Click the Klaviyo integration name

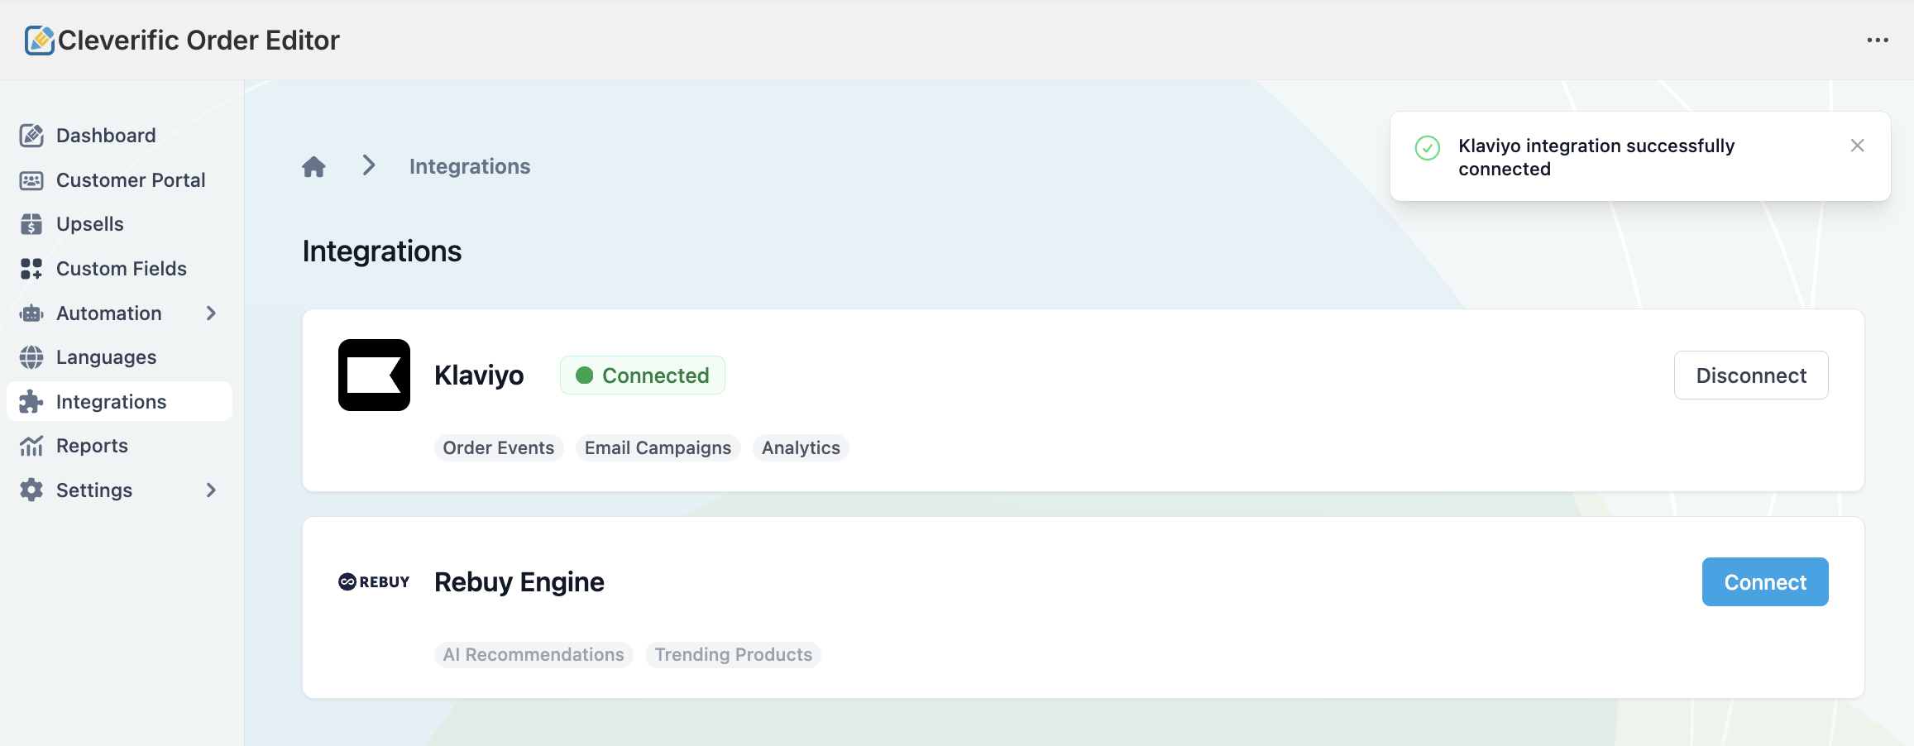(479, 375)
